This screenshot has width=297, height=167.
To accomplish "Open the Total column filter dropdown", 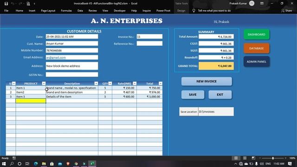I will (161, 83).
